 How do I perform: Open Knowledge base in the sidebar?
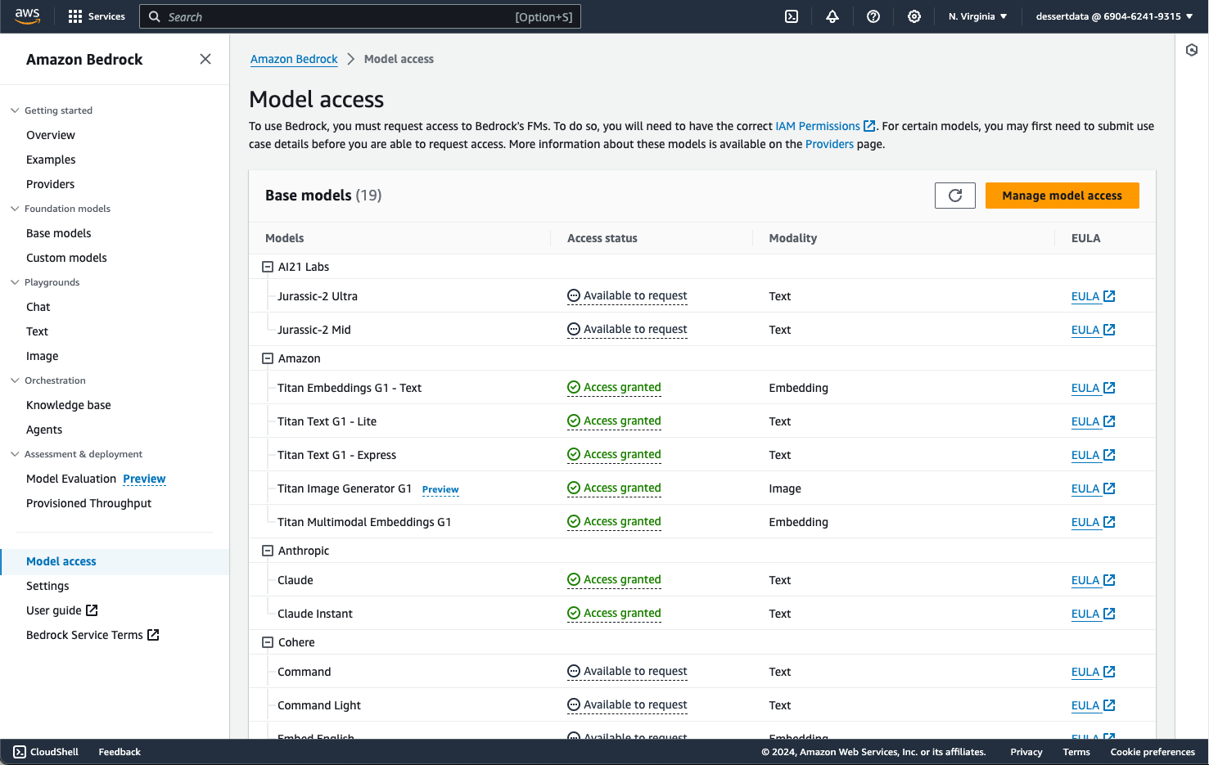pyautogui.click(x=69, y=405)
